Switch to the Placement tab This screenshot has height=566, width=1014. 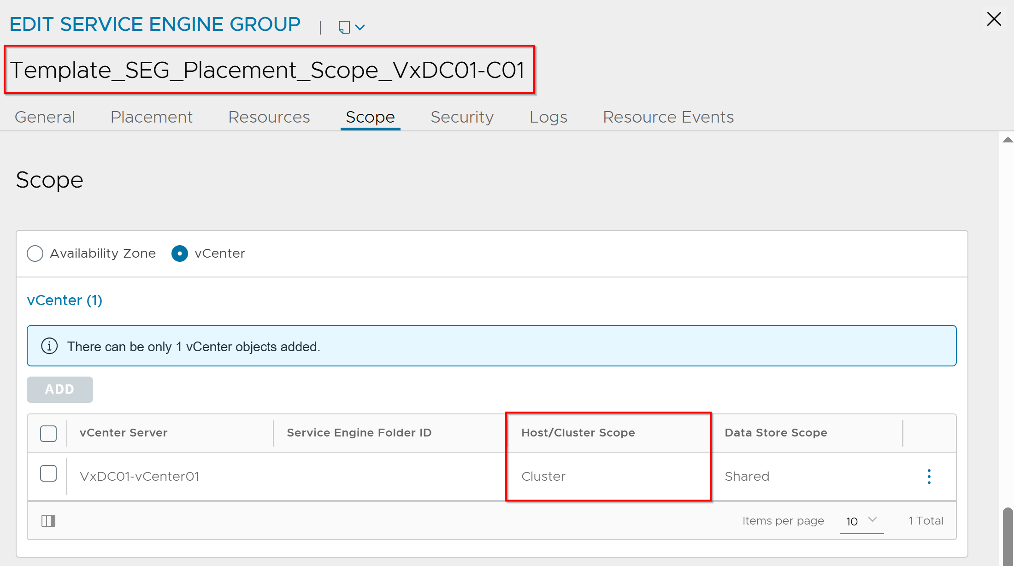(152, 117)
